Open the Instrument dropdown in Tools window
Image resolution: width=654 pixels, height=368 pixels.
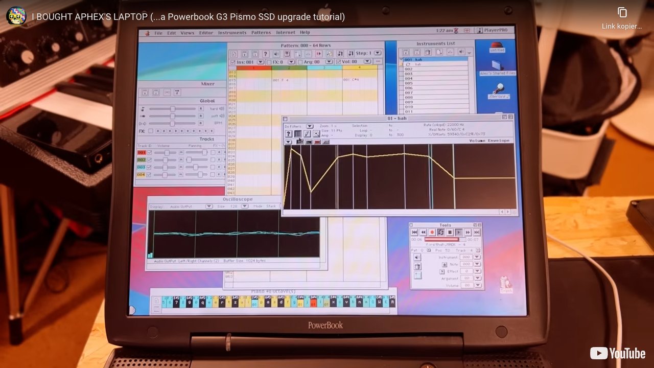[477, 257]
